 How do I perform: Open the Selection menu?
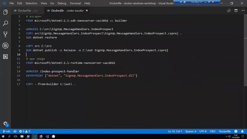pyautogui.click(x=32, y=3)
